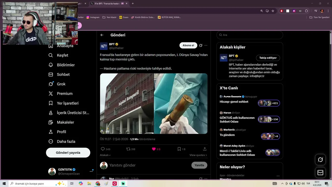Open the Chrome three-dot menu
The width and height of the screenshot is (332, 187).
pos(328,11)
